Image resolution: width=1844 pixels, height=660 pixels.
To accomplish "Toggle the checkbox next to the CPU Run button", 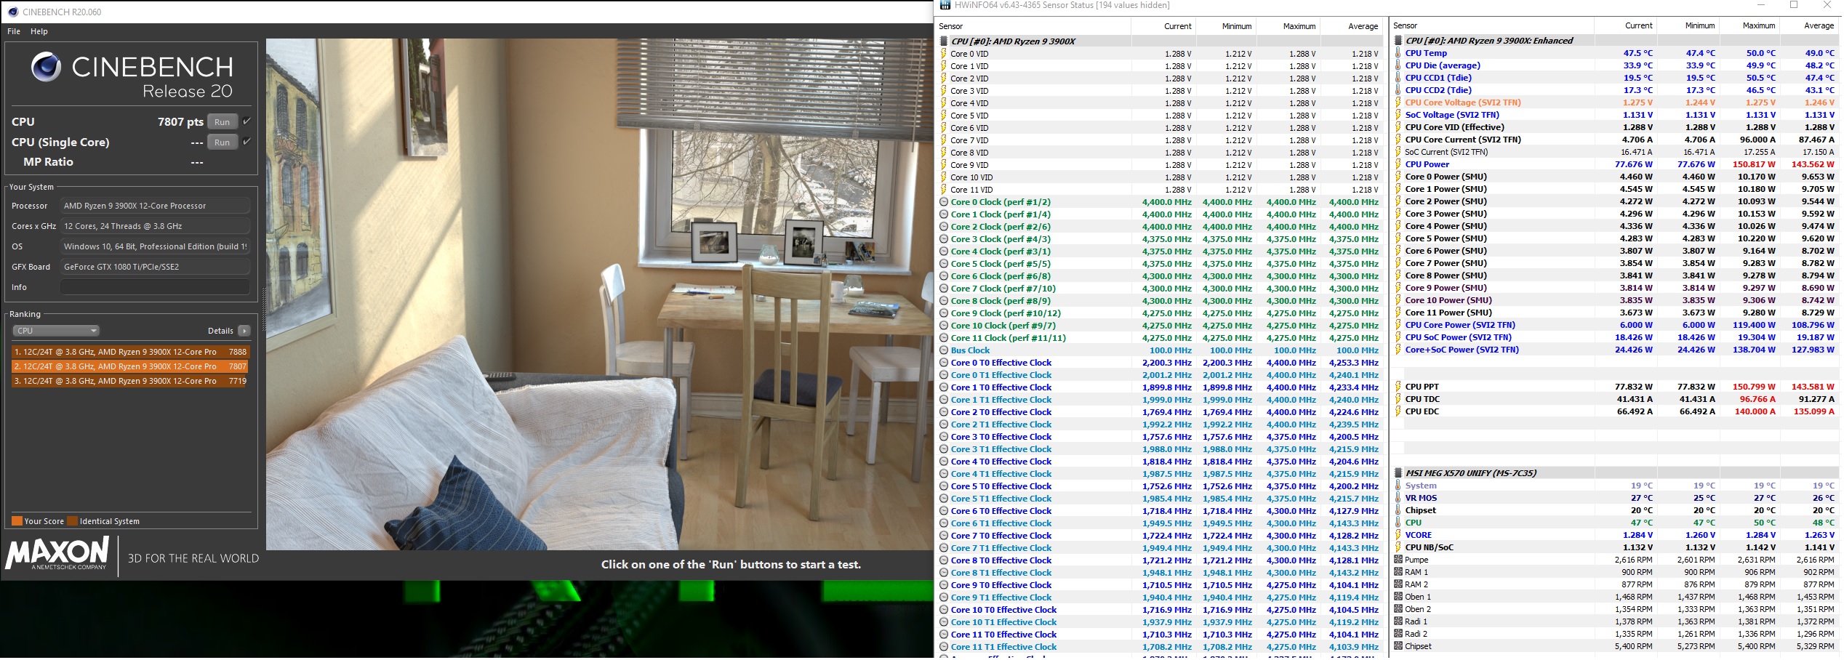I will (247, 121).
